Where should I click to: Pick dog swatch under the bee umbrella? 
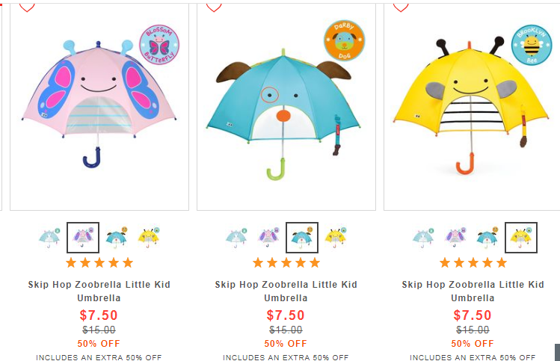487,238
